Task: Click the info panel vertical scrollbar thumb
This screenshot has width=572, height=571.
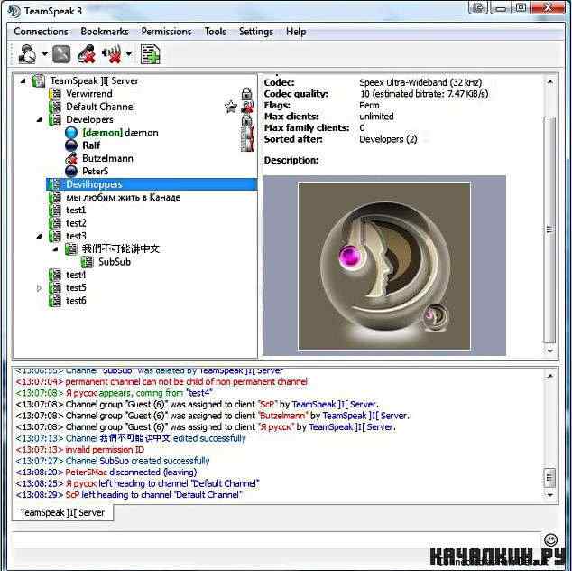Action: pyautogui.click(x=549, y=229)
